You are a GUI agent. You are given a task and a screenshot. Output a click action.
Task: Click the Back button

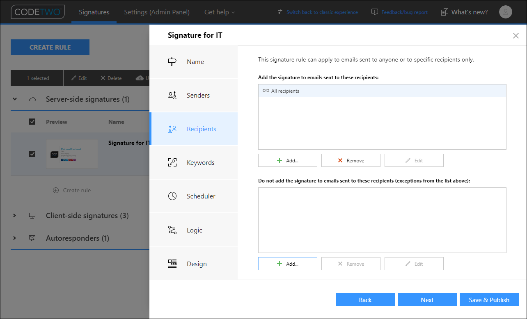click(365, 300)
